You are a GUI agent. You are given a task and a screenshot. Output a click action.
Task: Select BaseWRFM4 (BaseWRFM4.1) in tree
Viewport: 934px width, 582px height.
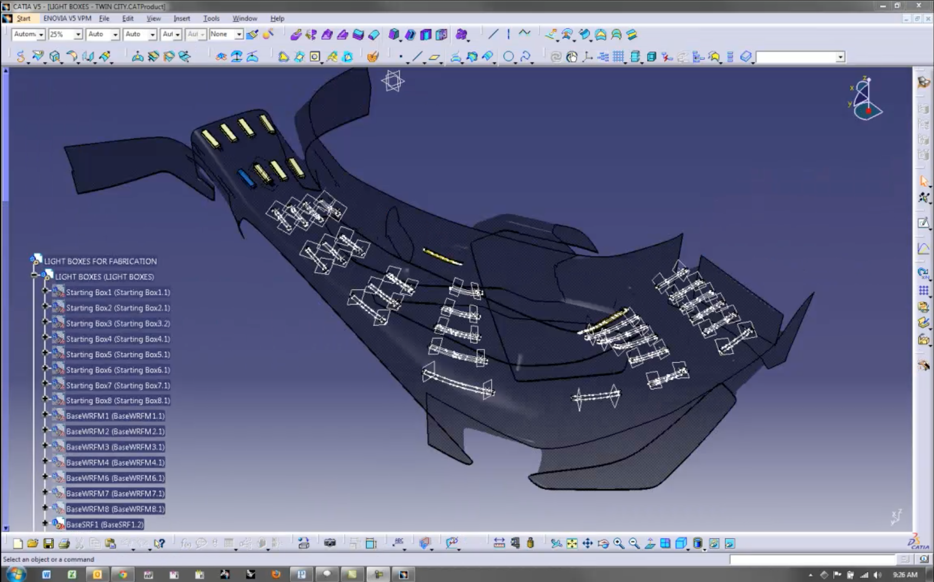coord(115,462)
